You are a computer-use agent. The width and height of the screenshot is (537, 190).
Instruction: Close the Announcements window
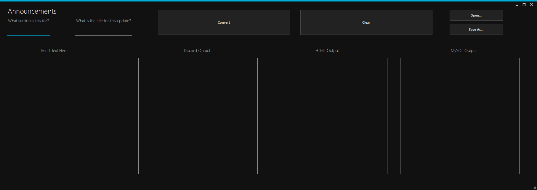[531, 5]
